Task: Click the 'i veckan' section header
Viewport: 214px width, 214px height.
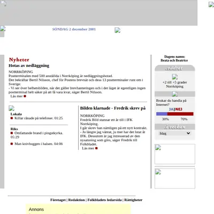Action: coord(175,127)
